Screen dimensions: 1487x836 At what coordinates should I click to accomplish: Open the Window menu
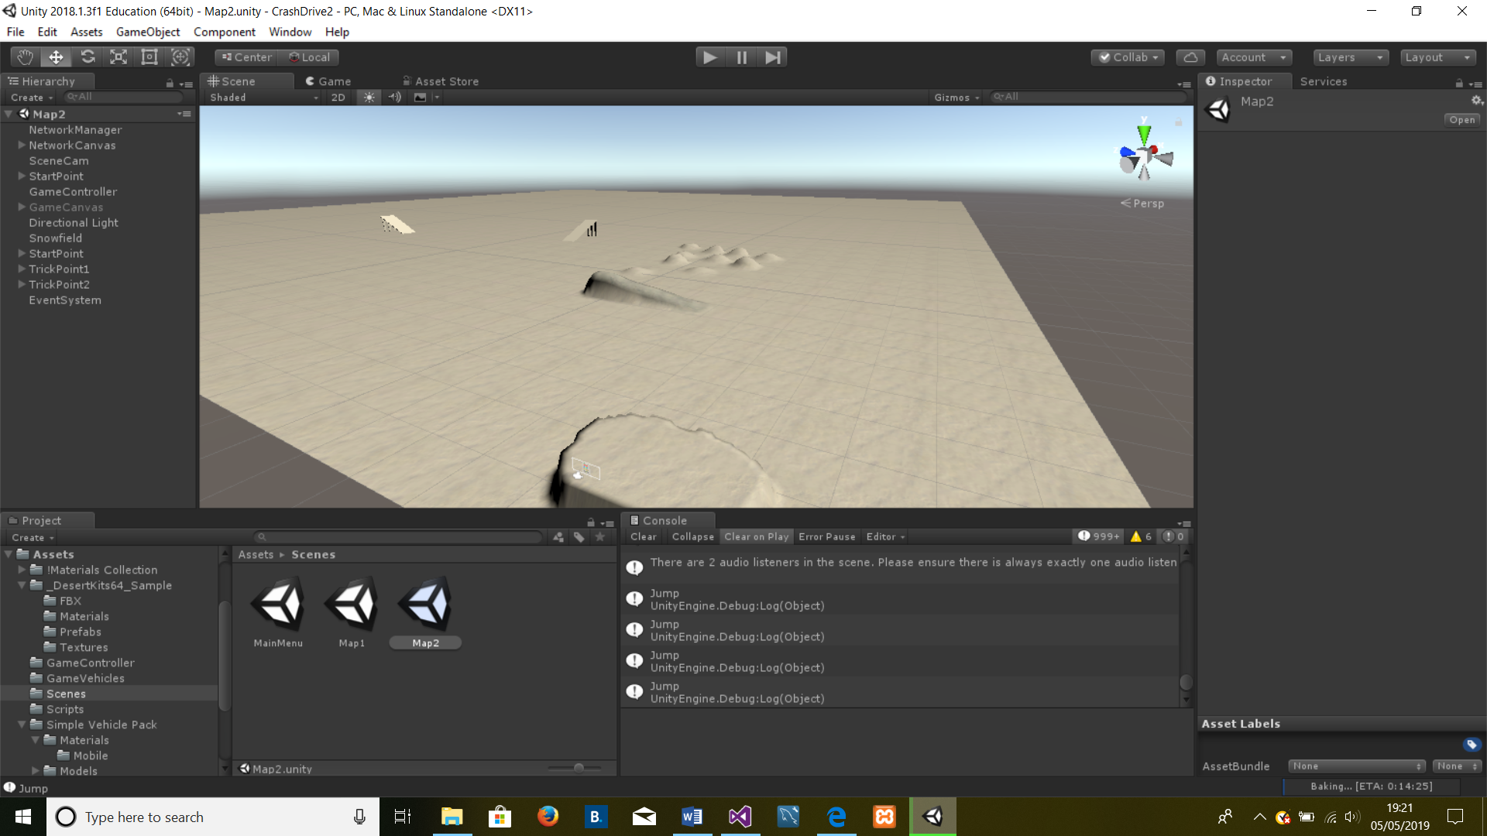pyautogui.click(x=290, y=32)
